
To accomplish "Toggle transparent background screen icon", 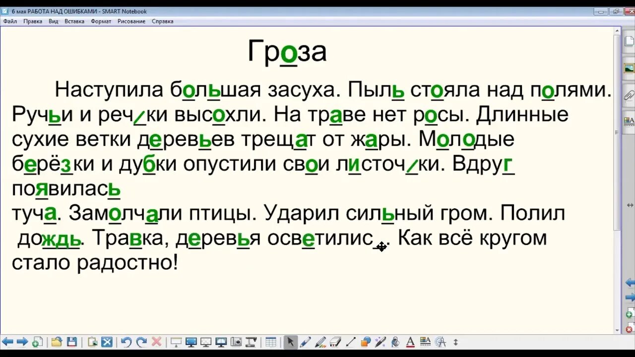I will click(206, 342).
